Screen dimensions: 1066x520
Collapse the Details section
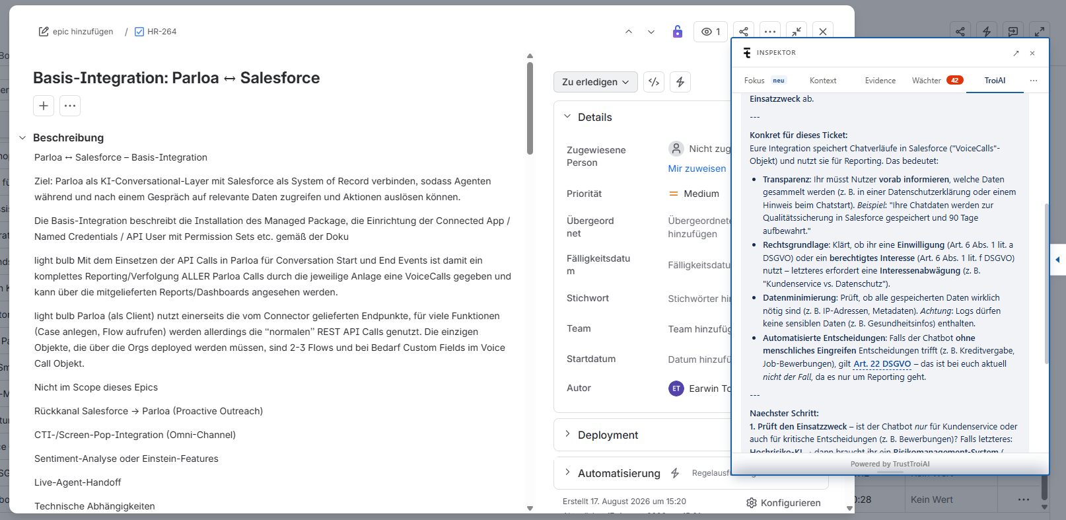tap(567, 117)
